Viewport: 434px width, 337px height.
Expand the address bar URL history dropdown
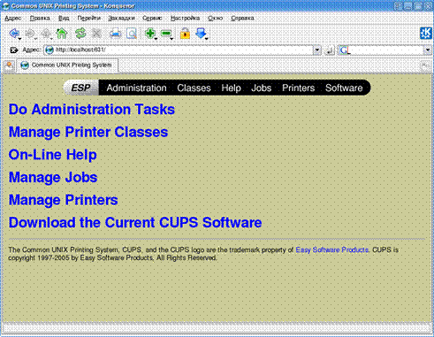(x=317, y=50)
